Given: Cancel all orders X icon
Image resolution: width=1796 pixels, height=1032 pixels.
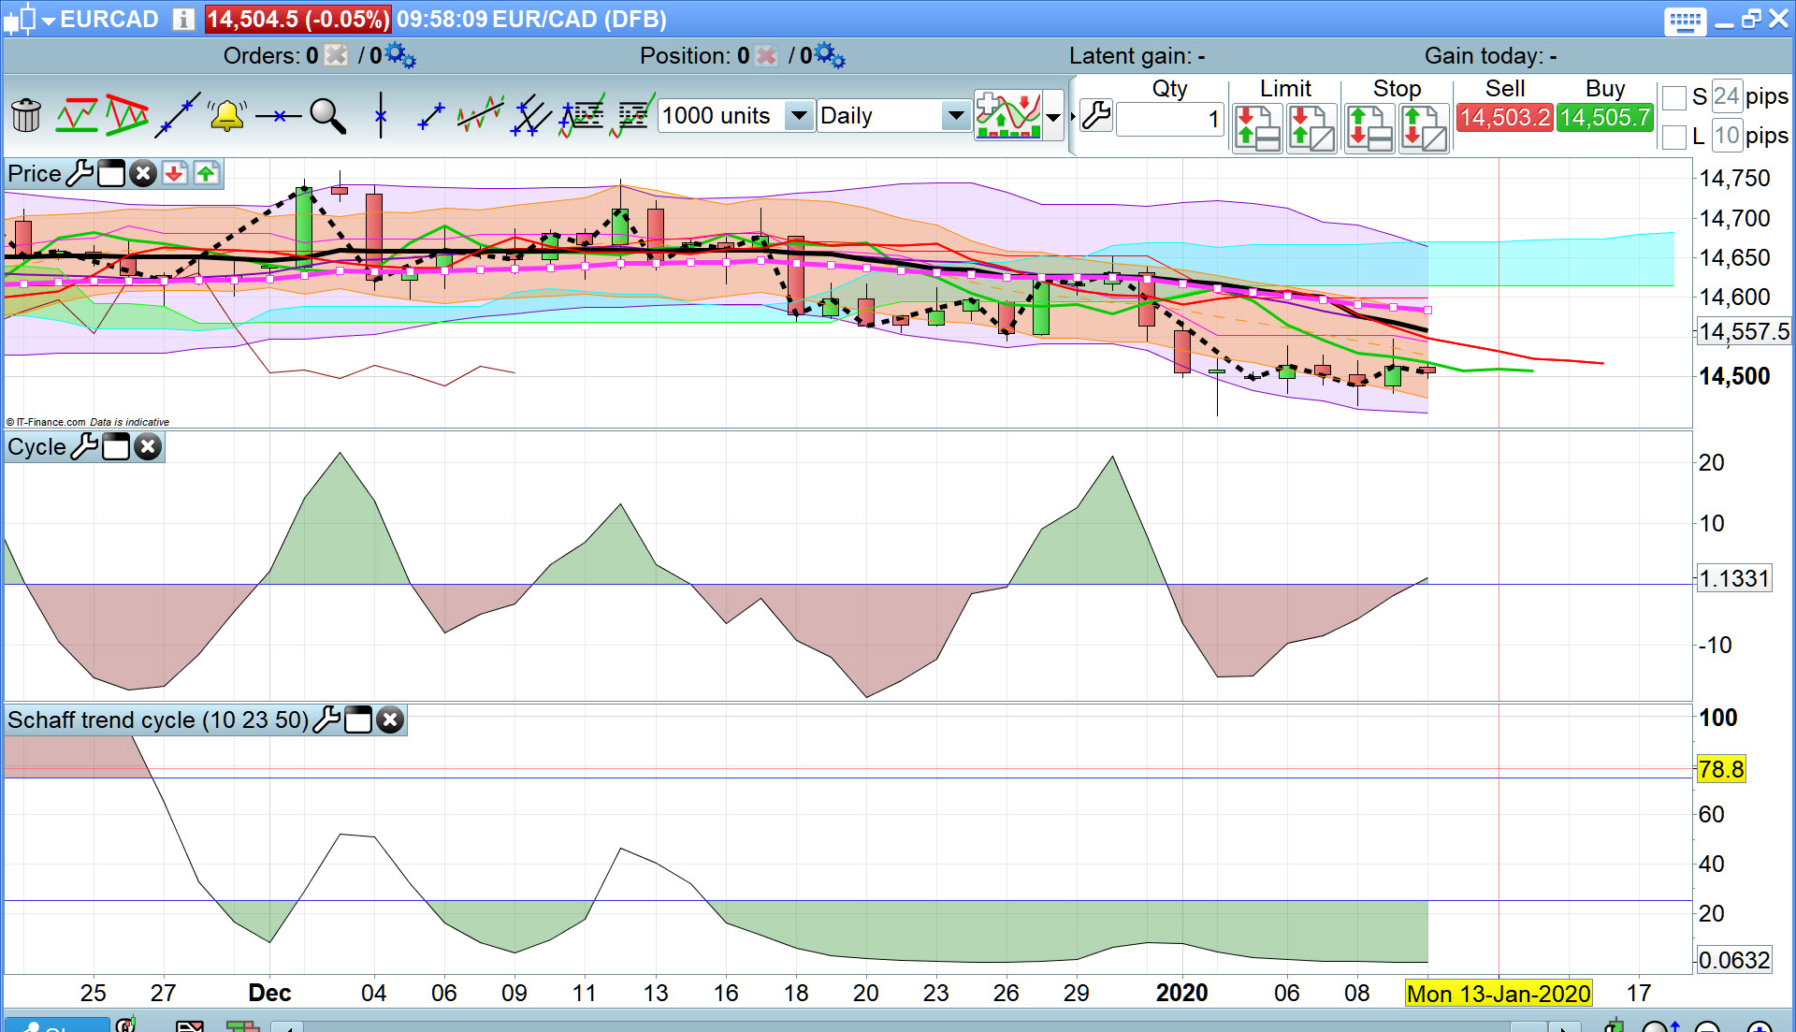Looking at the screenshot, I should pyautogui.click(x=336, y=56).
